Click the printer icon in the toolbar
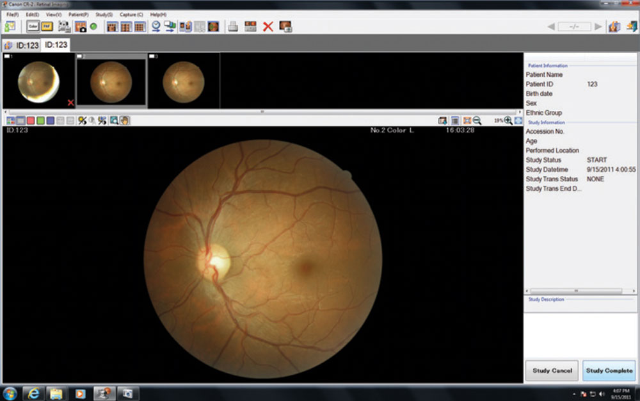This screenshot has height=401, width=640. 234,26
